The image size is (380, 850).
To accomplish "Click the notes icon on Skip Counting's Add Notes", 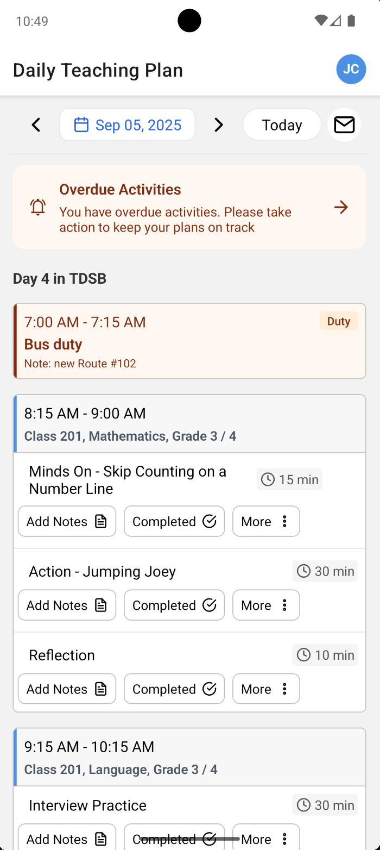I will click(x=99, y=521).
